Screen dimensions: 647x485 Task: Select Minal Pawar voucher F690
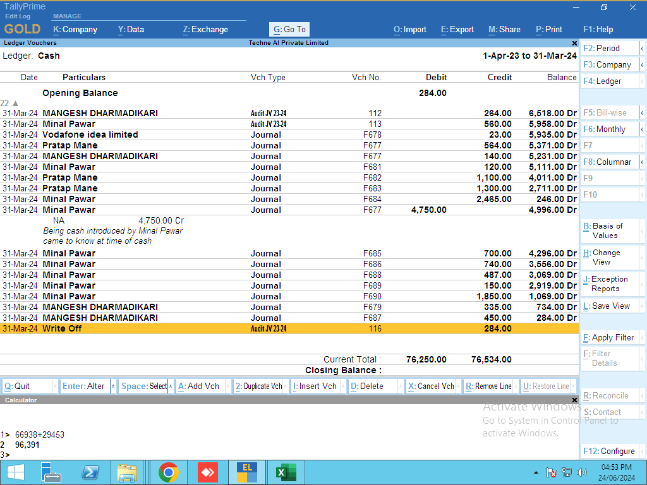pyautogui.click(x=289, y=297)
